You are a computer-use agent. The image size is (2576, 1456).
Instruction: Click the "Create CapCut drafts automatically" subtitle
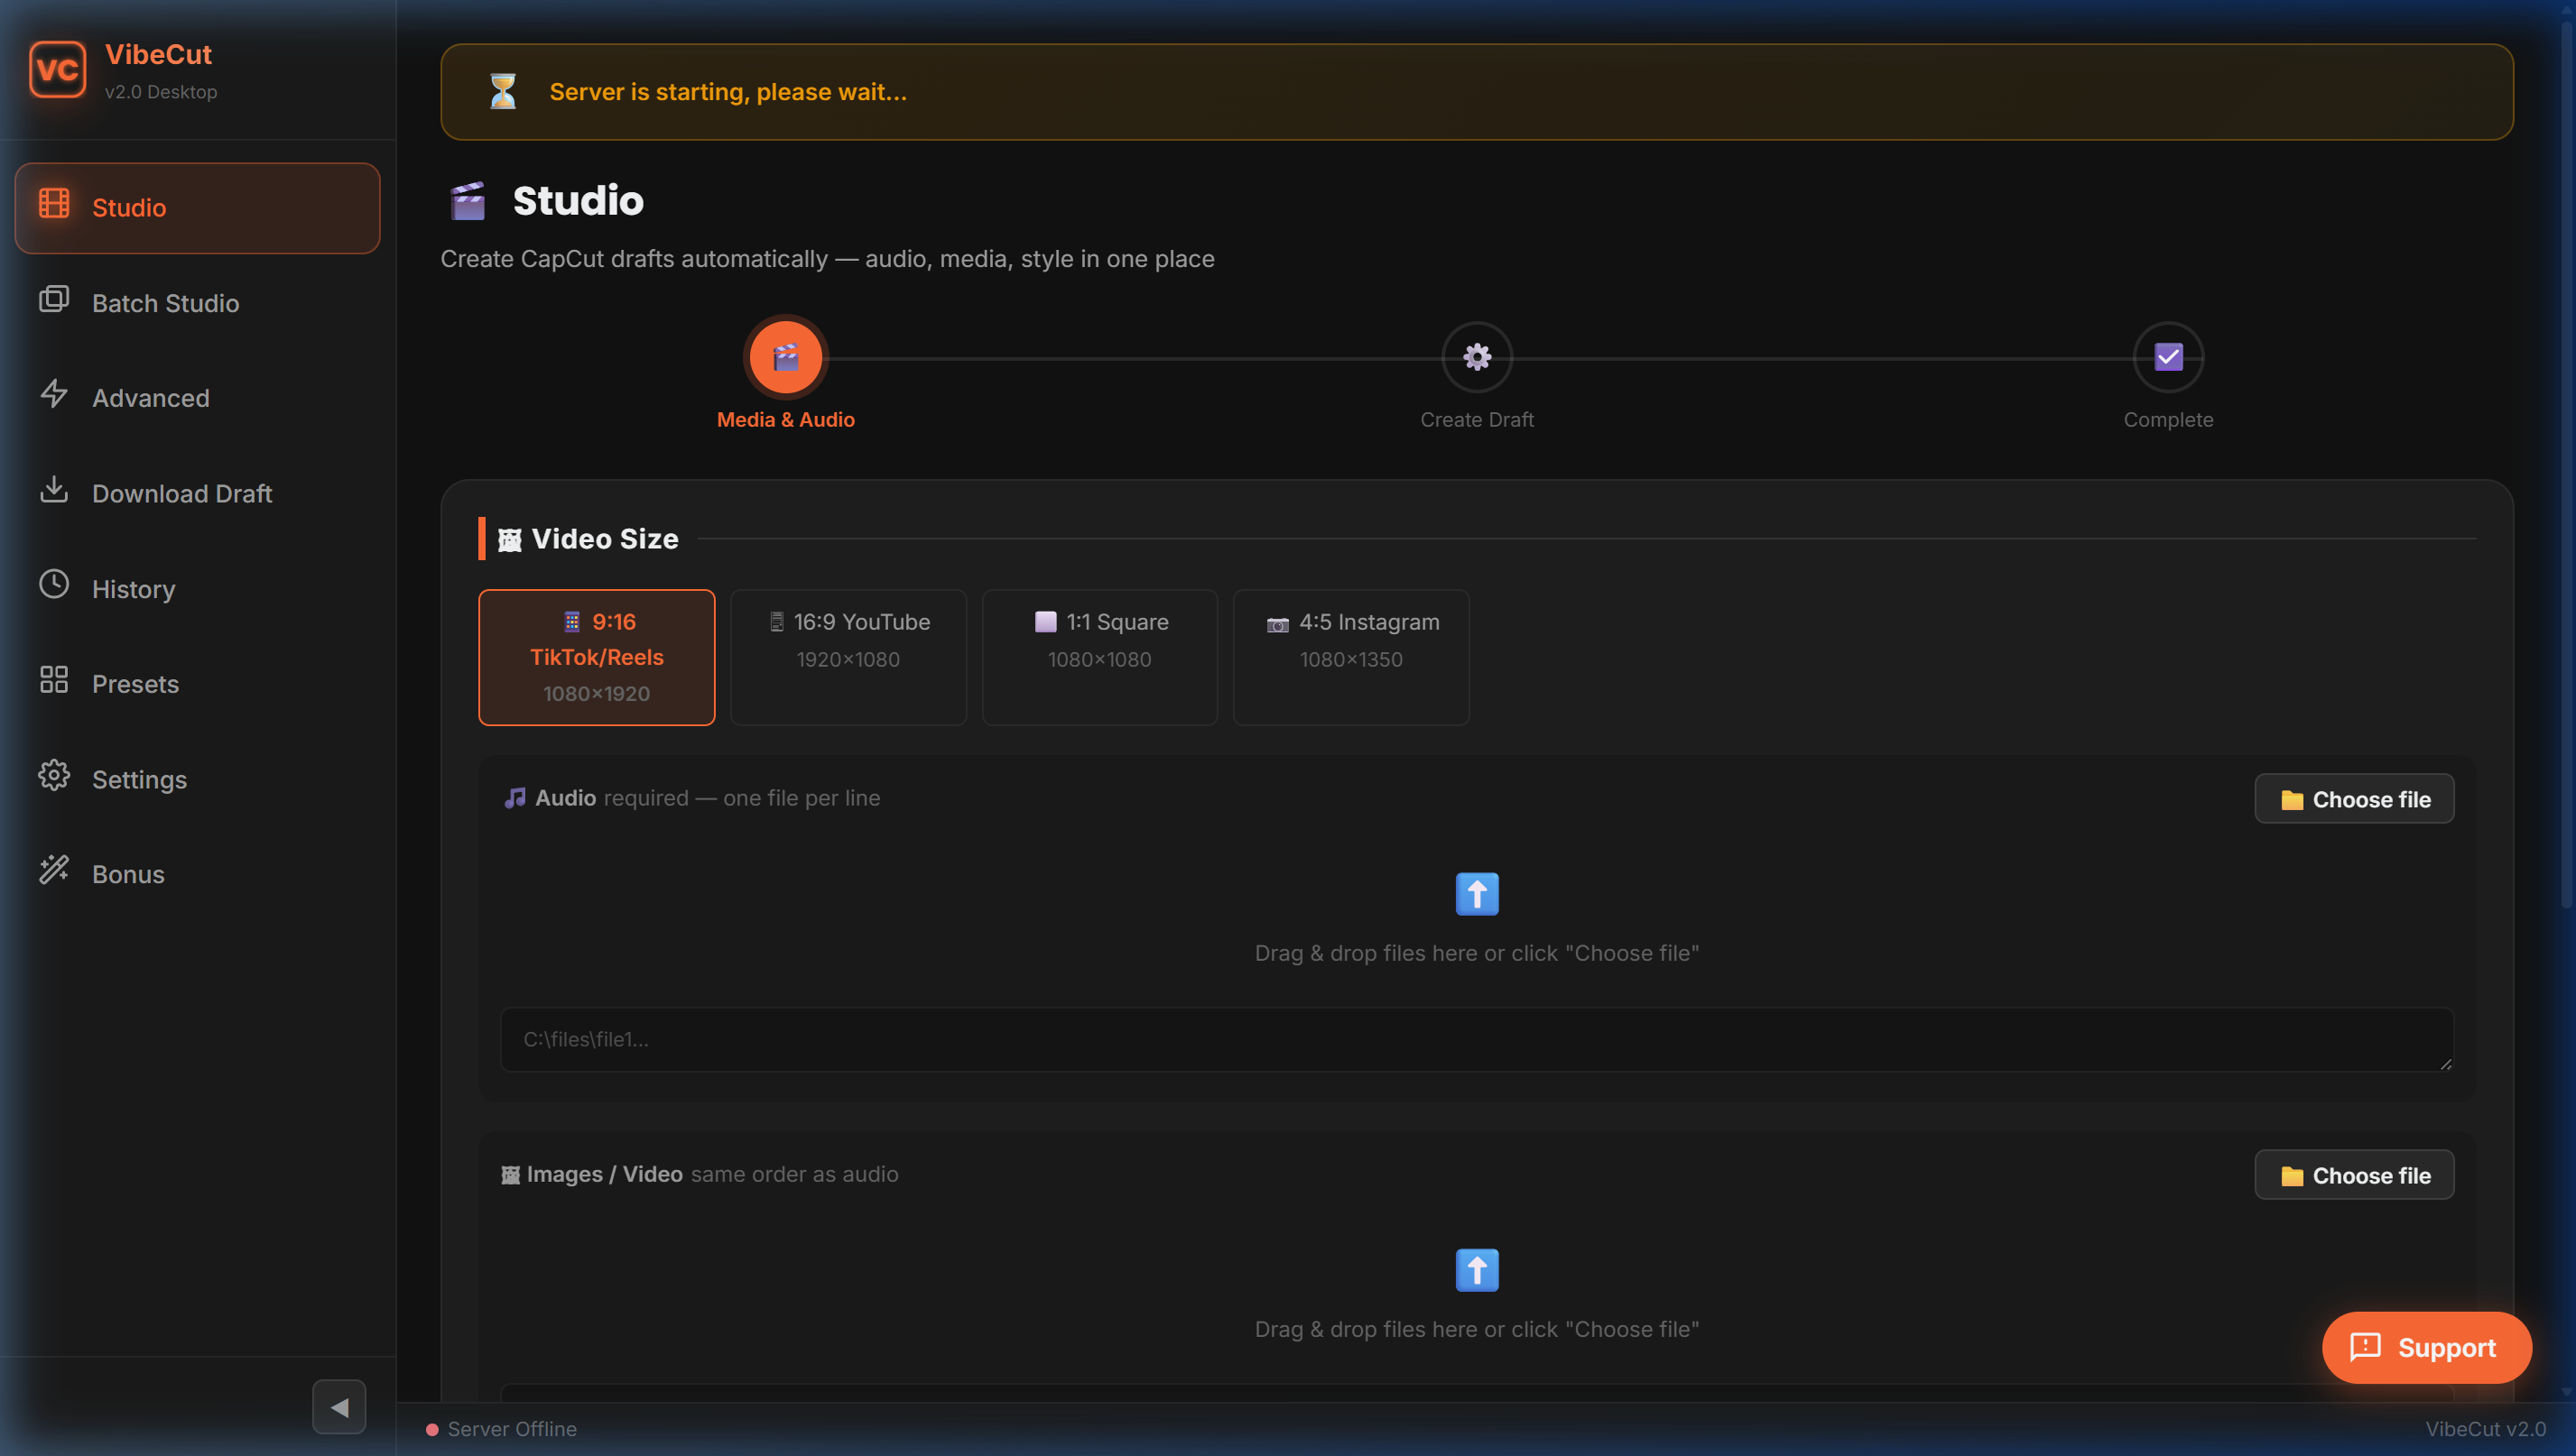(828, 259)
